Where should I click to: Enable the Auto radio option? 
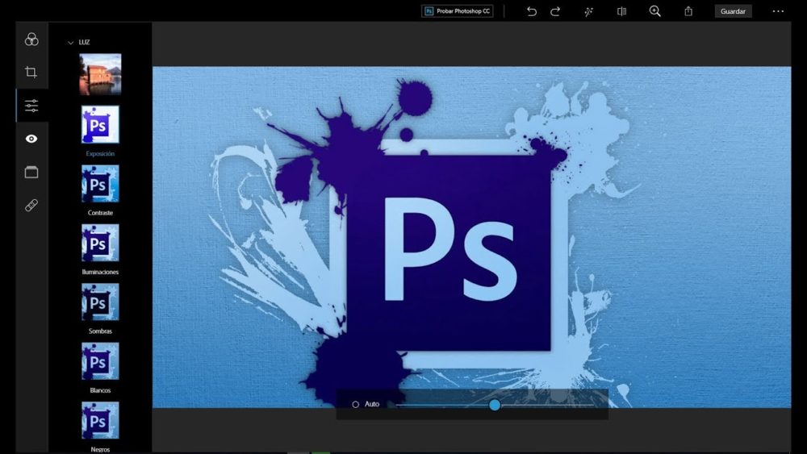356,405
